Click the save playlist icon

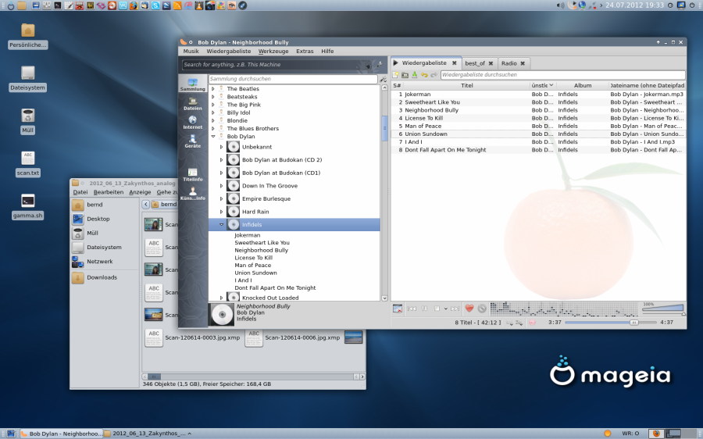point(414,75)
